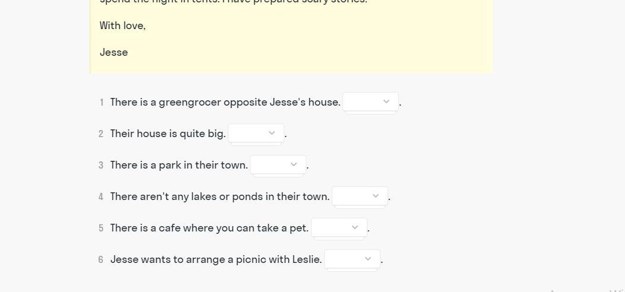This screenshot has width=625, height=292.
Task: Expand the dropdown for the picnic with Leslie statement
Action: 352,259
